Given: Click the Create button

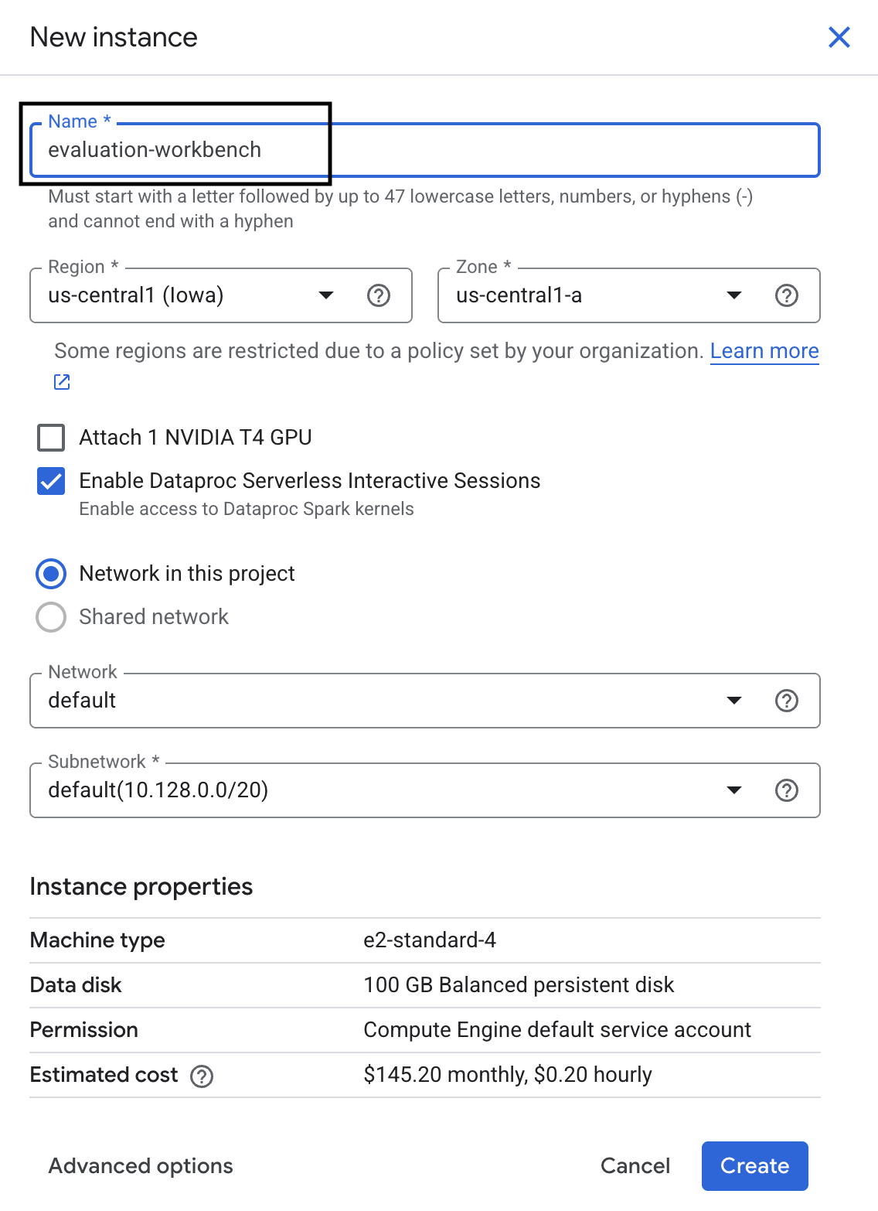Looking at the screenshot, I should (754, 1166).
